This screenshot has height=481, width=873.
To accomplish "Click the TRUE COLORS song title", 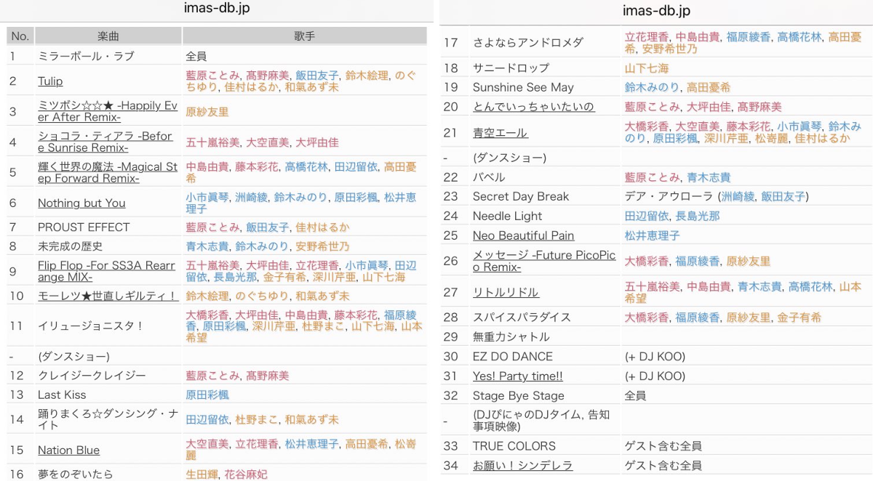I will coord(514,446).
